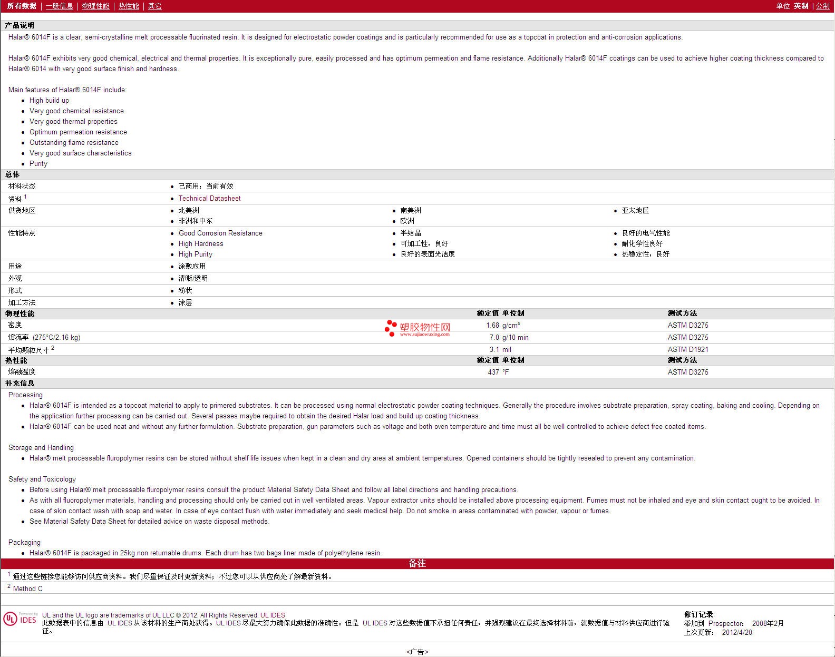Click the last update date 2012/4/20

737,633
